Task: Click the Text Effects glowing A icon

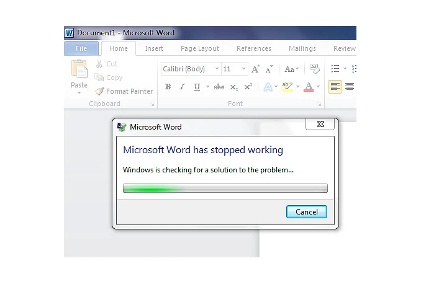Action: click(268, 87)
